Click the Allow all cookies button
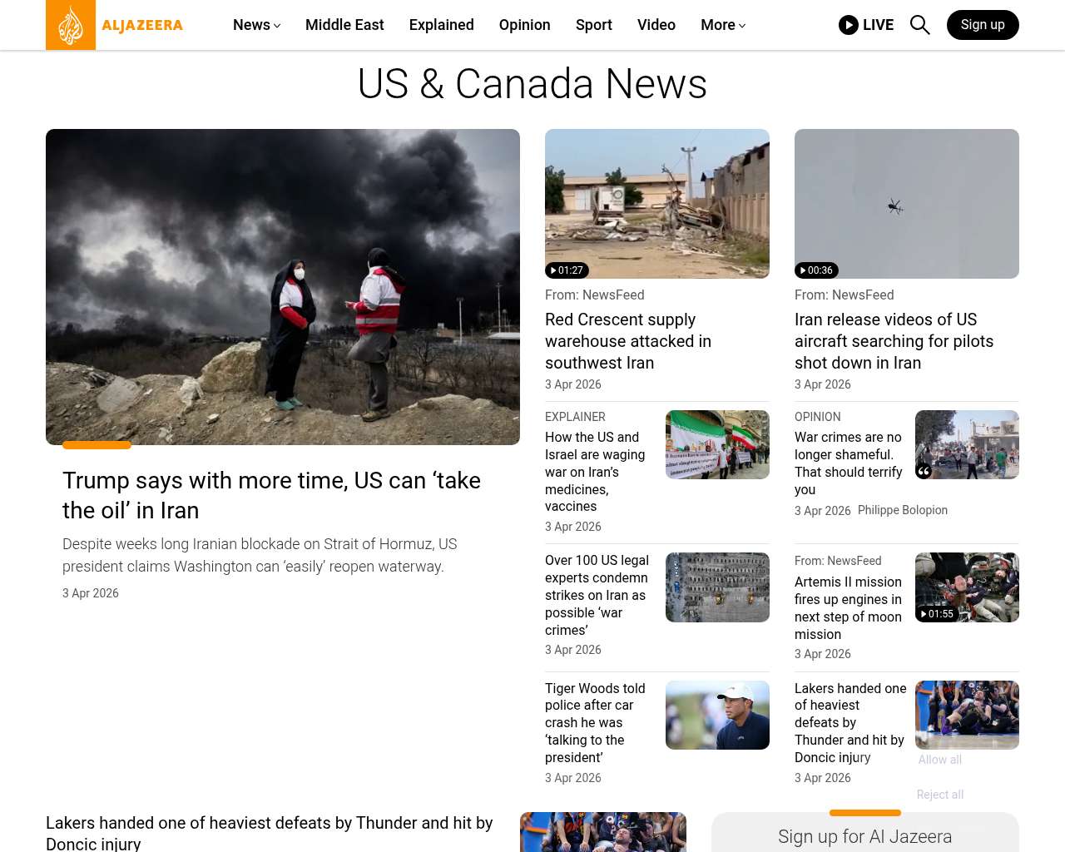The height and width of the screenshot is (852, 1065). click(940, 760)
